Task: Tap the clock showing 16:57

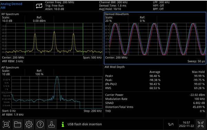Action: tap(186, 122)
